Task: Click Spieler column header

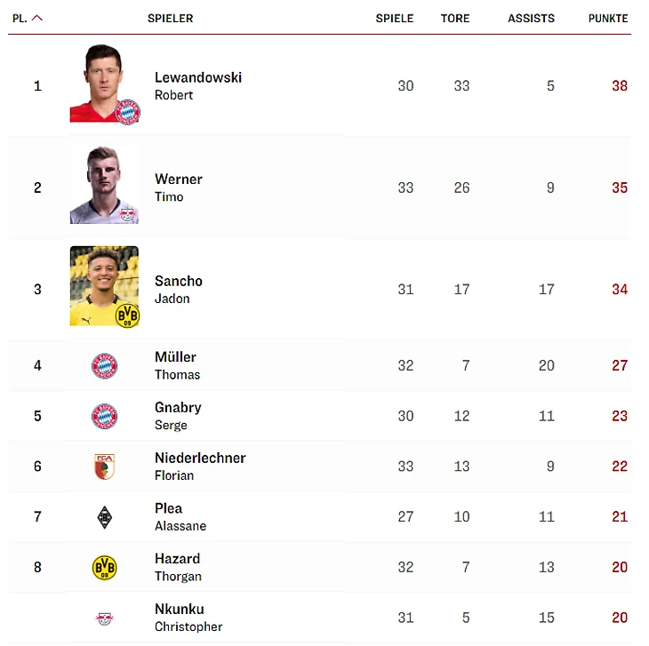Action: 170,18
